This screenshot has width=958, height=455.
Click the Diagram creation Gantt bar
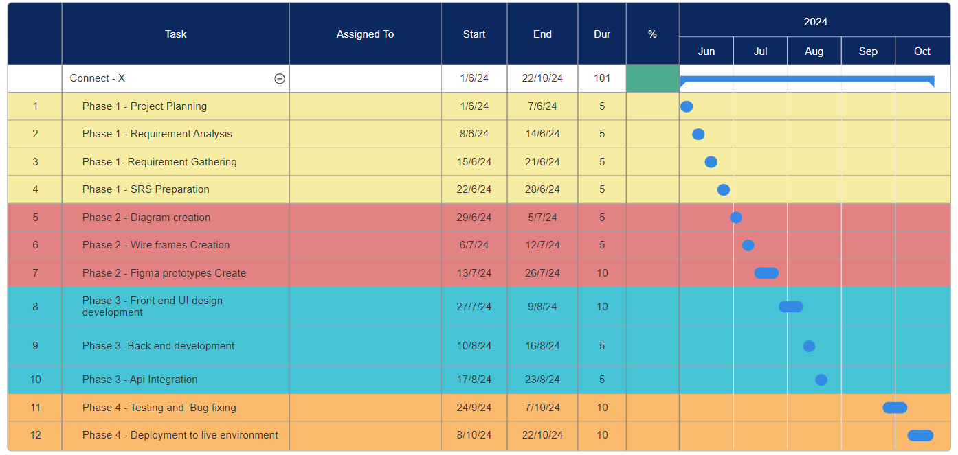[x=735, y=218]
